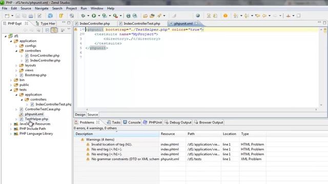Viewport: 328px width, 184px height.
Task: Click the Forward navigation arrow icon
Action: 275,16
